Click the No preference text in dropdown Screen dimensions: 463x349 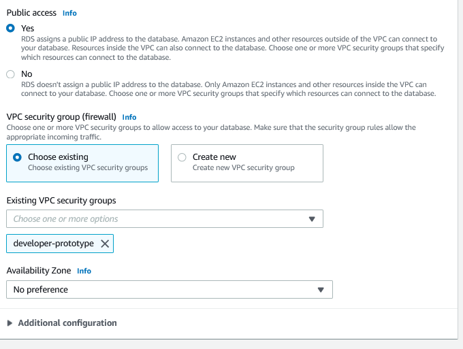tap(41, 290)
